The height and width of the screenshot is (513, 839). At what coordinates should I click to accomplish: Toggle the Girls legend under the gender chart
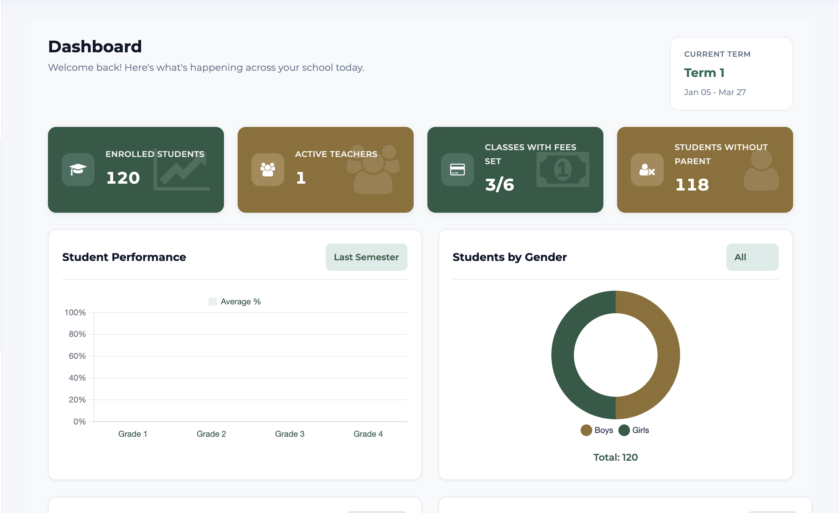point(634,430)
